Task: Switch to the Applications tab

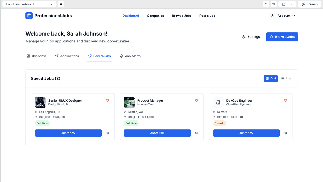Action: point(67,56)
